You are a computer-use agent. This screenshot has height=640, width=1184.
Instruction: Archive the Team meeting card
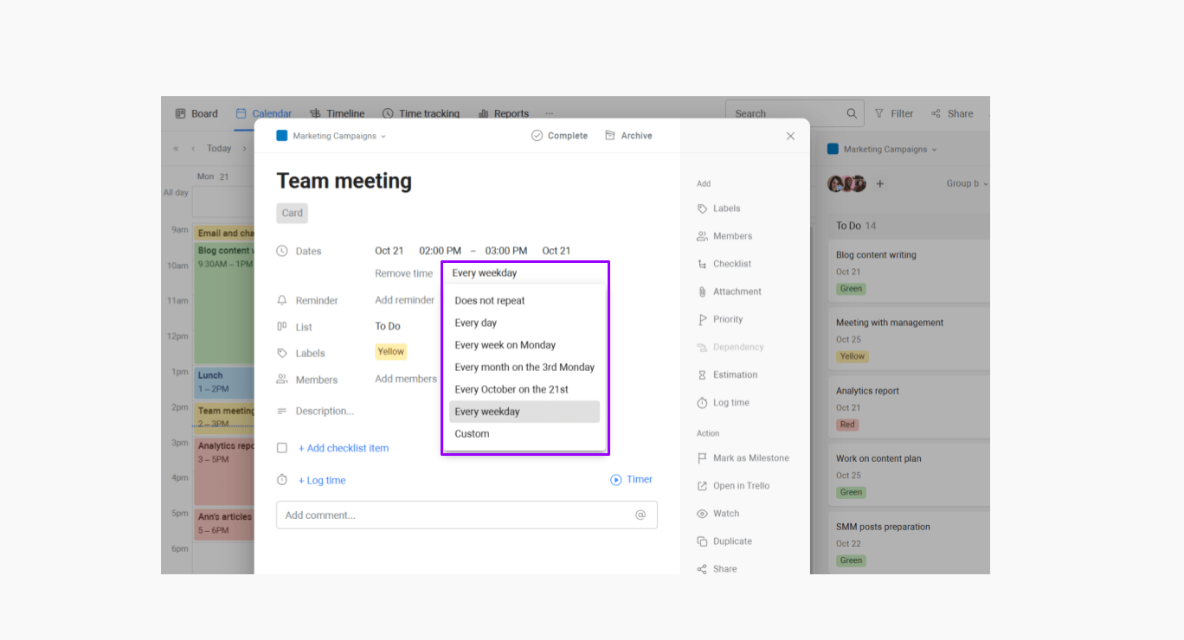(628, 136)
